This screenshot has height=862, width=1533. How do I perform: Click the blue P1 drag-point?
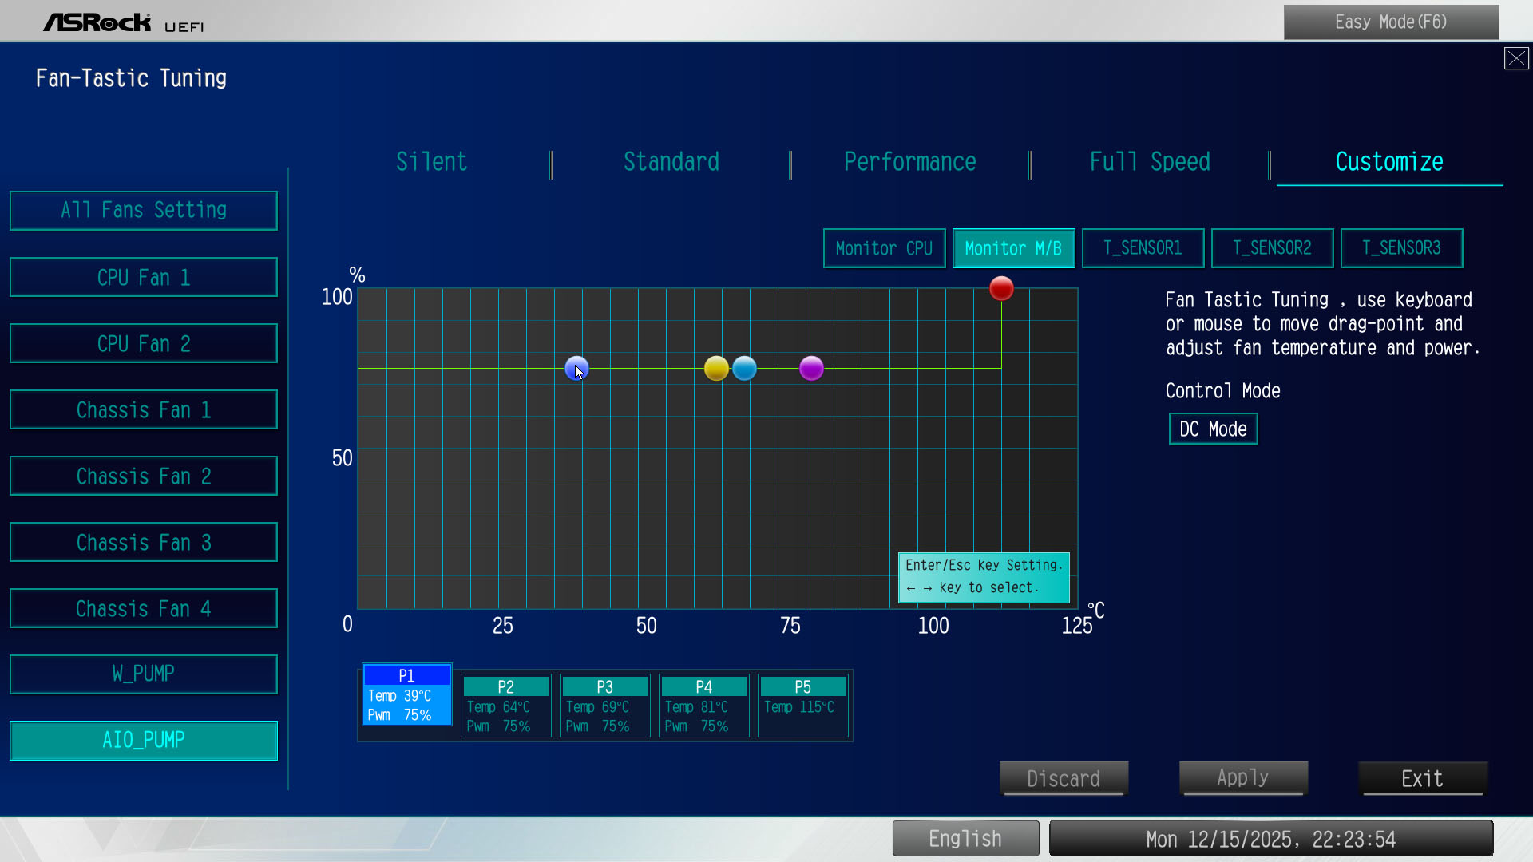(576, 368)
